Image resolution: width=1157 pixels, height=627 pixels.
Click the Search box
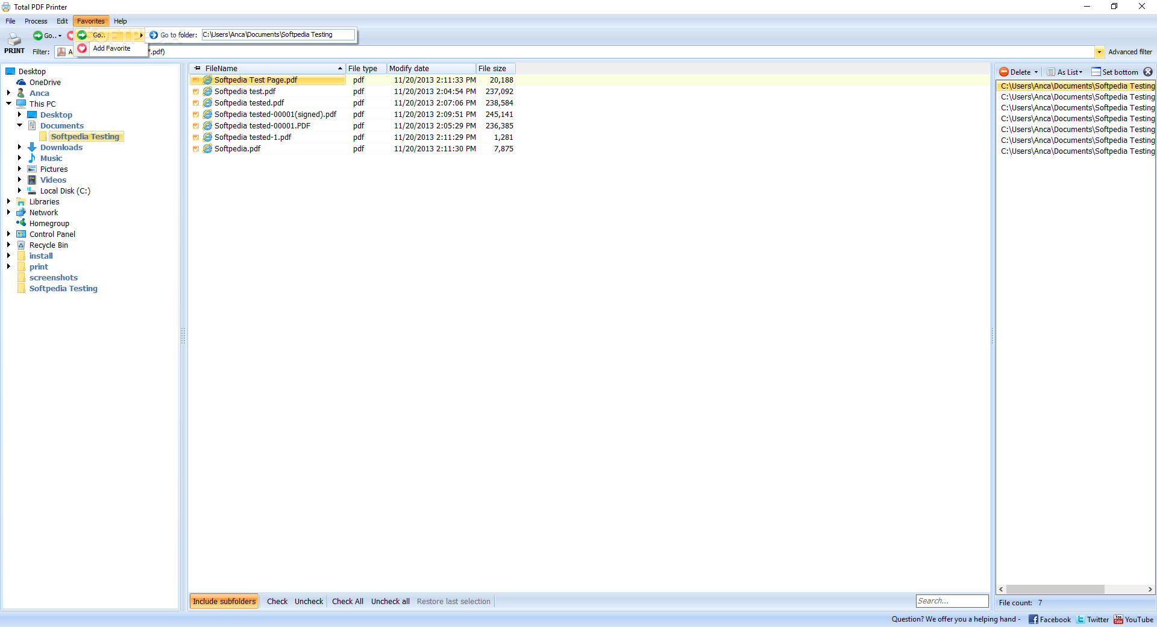tap(952, 601)
